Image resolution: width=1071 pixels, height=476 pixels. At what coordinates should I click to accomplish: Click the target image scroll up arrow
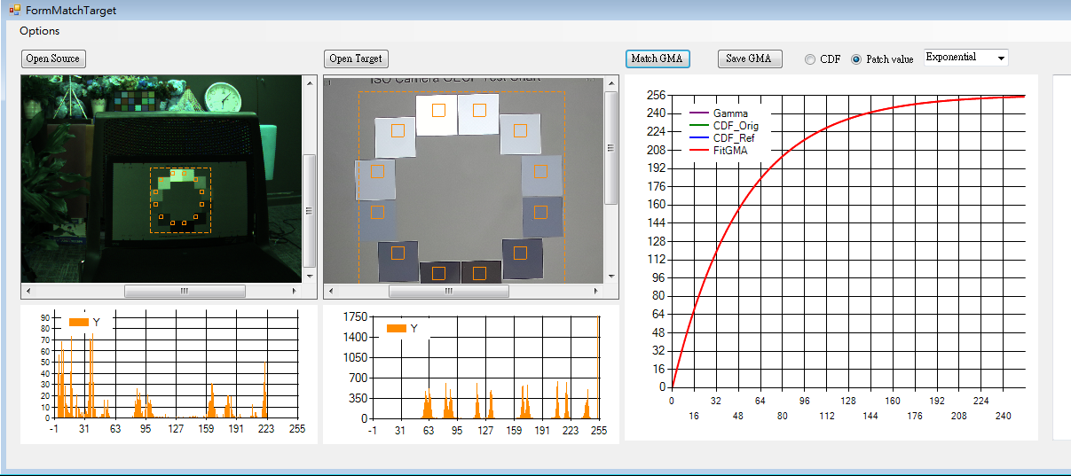pyautogui.click(x=611, y=83)
